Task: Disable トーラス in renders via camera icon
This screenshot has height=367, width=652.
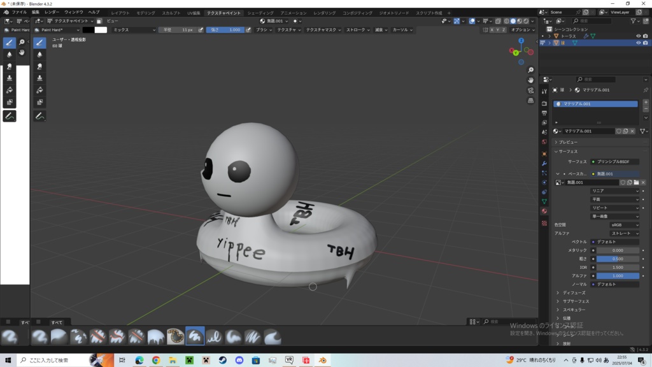Action: coord(646,36)
